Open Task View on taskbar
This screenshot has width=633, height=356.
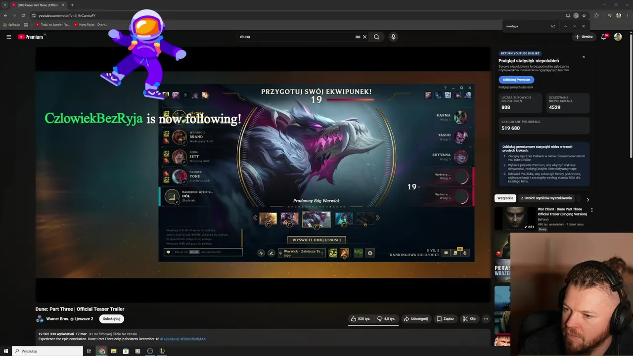tap(89, 351)
